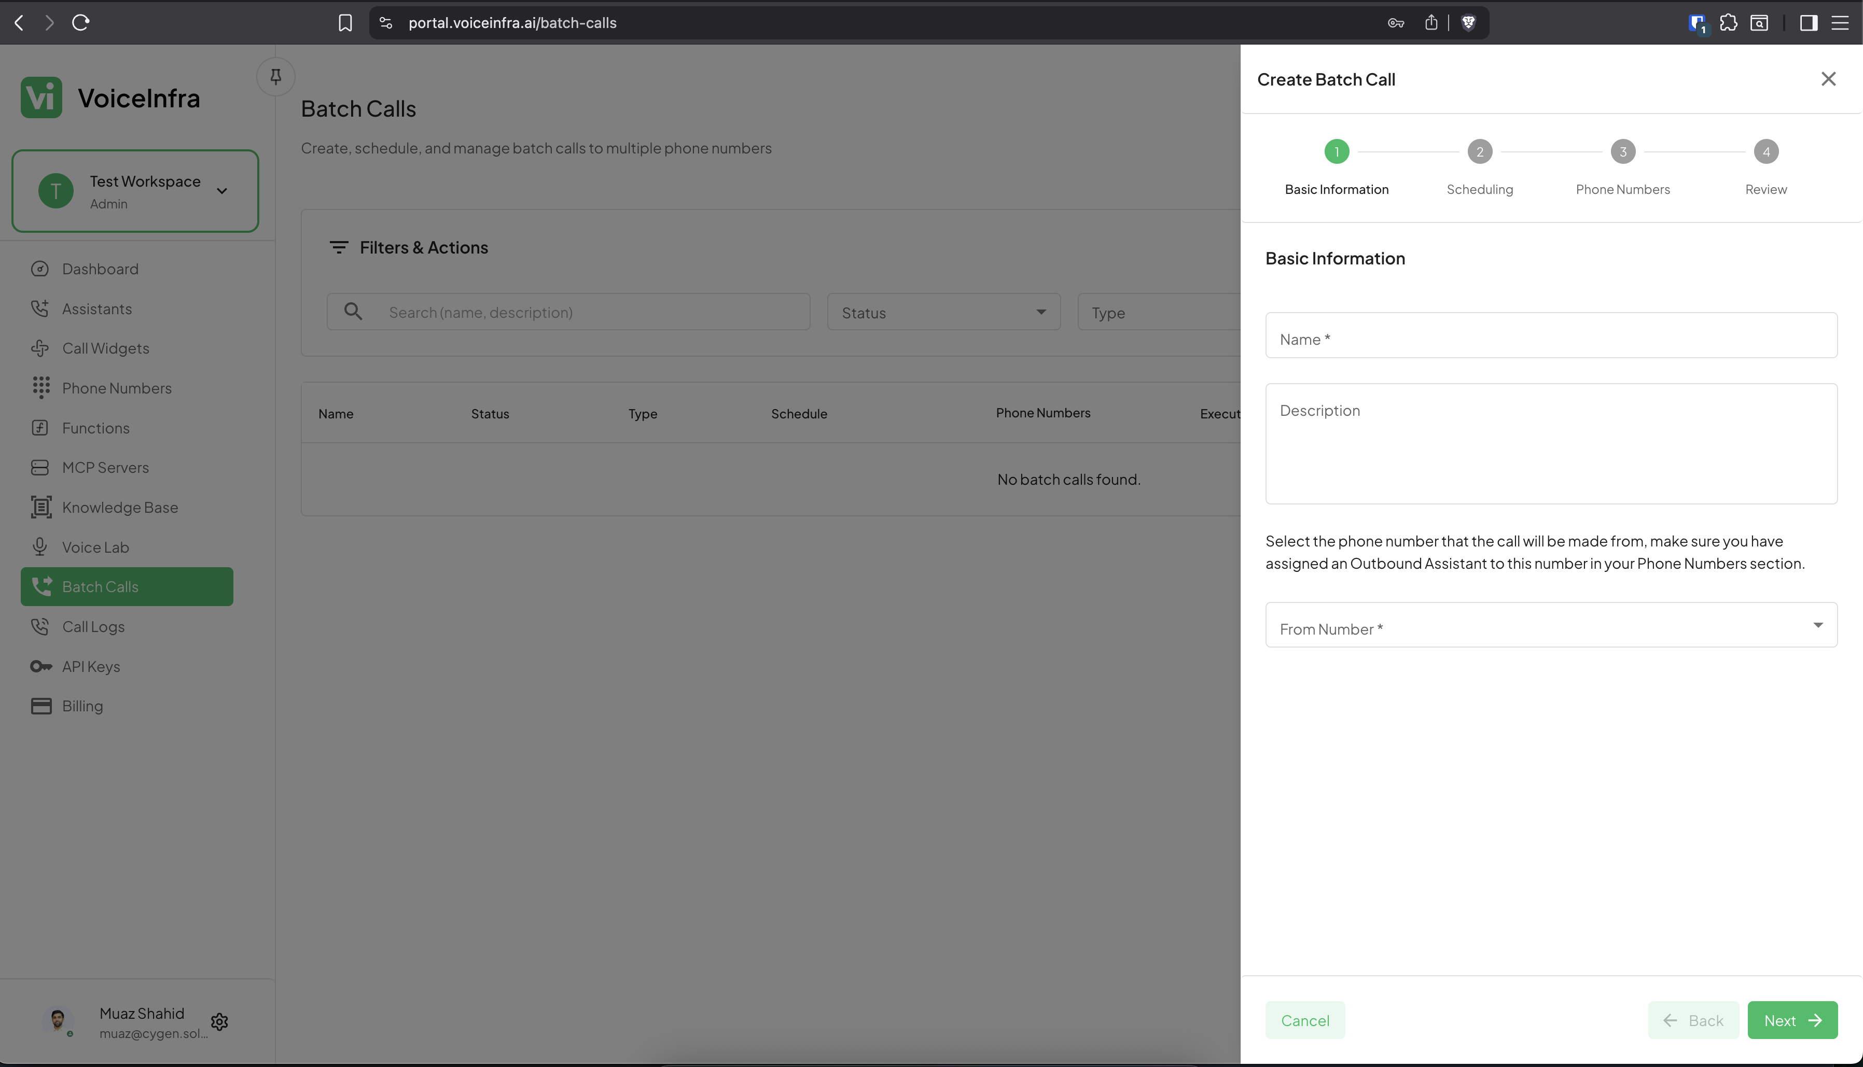This screenshot has height=1067, width=1863.
Task: Click the password key icon in address bar
Action: [1395, 23]
